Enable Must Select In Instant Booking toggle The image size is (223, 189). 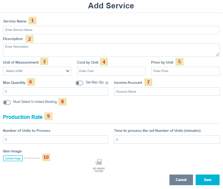[7, 103]
